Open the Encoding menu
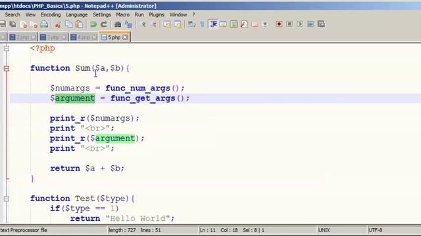The height and width of the screenshot is (236, 421). [51, 14]
